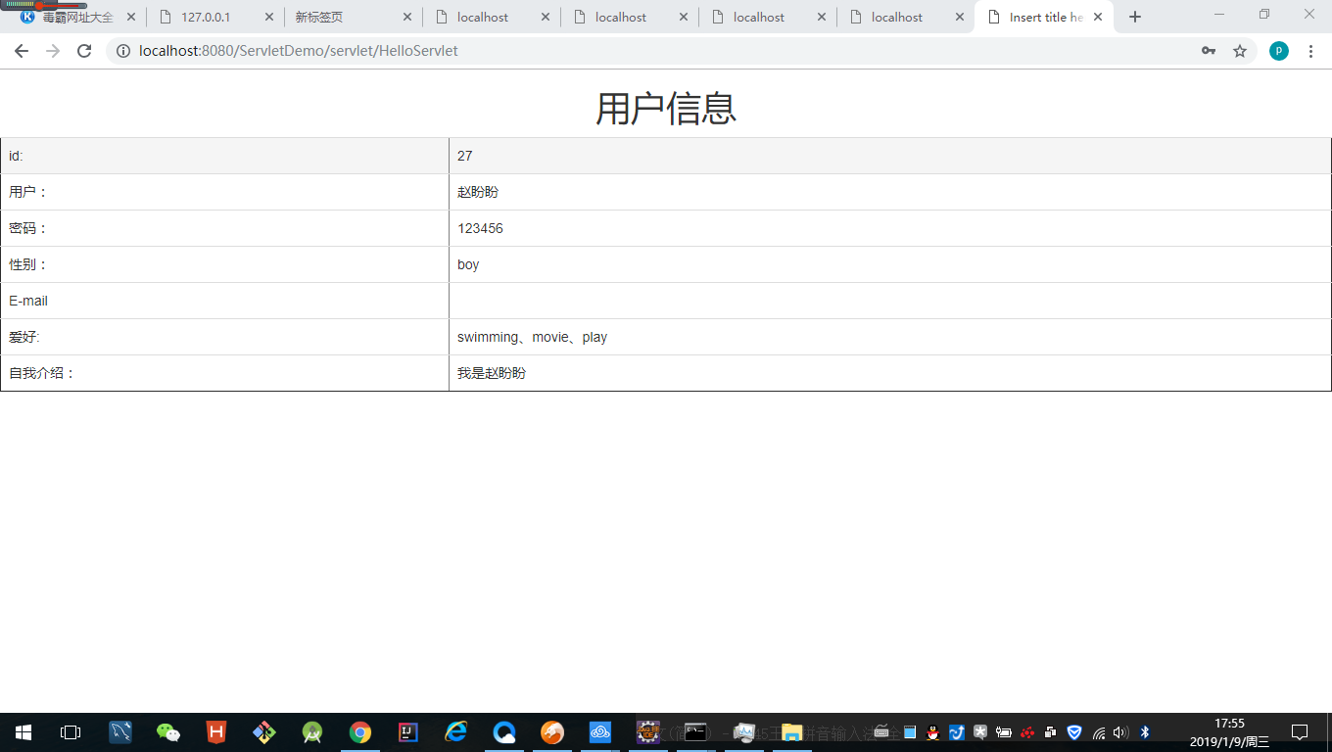The height and width of the screenshot is (752, 1332).
Task: Open the saved passwords key icon
Action: coord(1208,51)
